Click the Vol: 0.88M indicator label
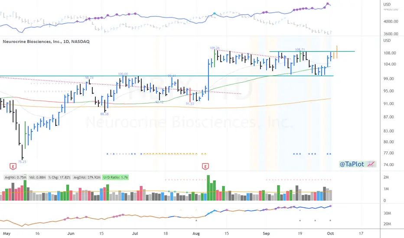The image size is (404, 238). (x=37, y=177)
